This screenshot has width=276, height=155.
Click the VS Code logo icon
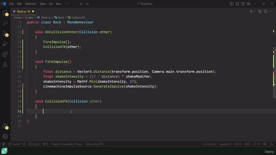click(x=4, y=4)
